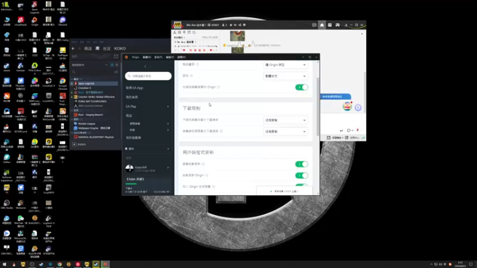Open the KOKO profile tab in Steam
Viewport: 477px width, 268px height.
coord(120,49)
